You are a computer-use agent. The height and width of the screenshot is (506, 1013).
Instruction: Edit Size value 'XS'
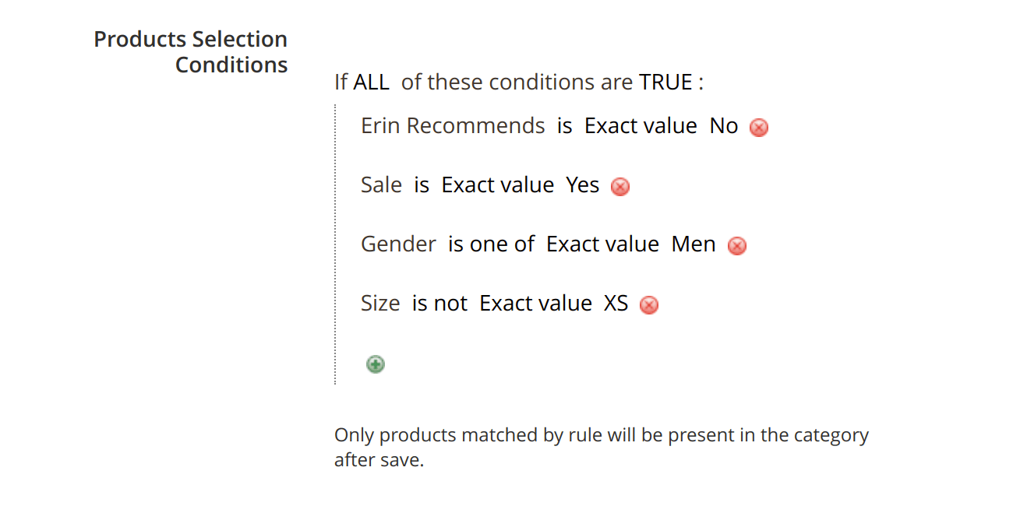[x=616, y=303]
